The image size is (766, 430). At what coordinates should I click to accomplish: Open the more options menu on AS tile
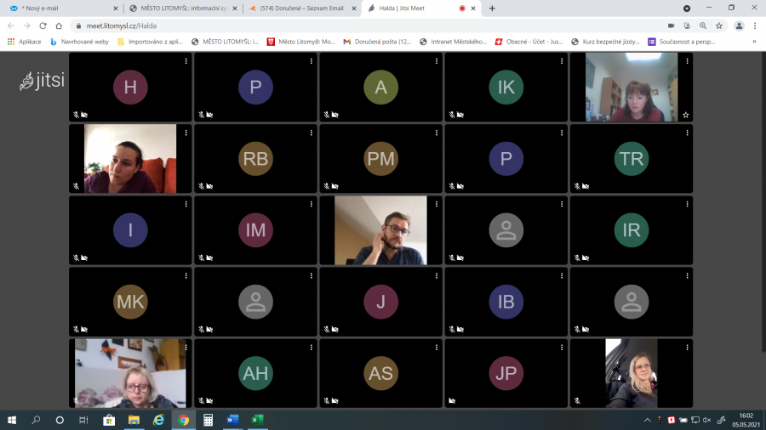click(x=437, y=347)
